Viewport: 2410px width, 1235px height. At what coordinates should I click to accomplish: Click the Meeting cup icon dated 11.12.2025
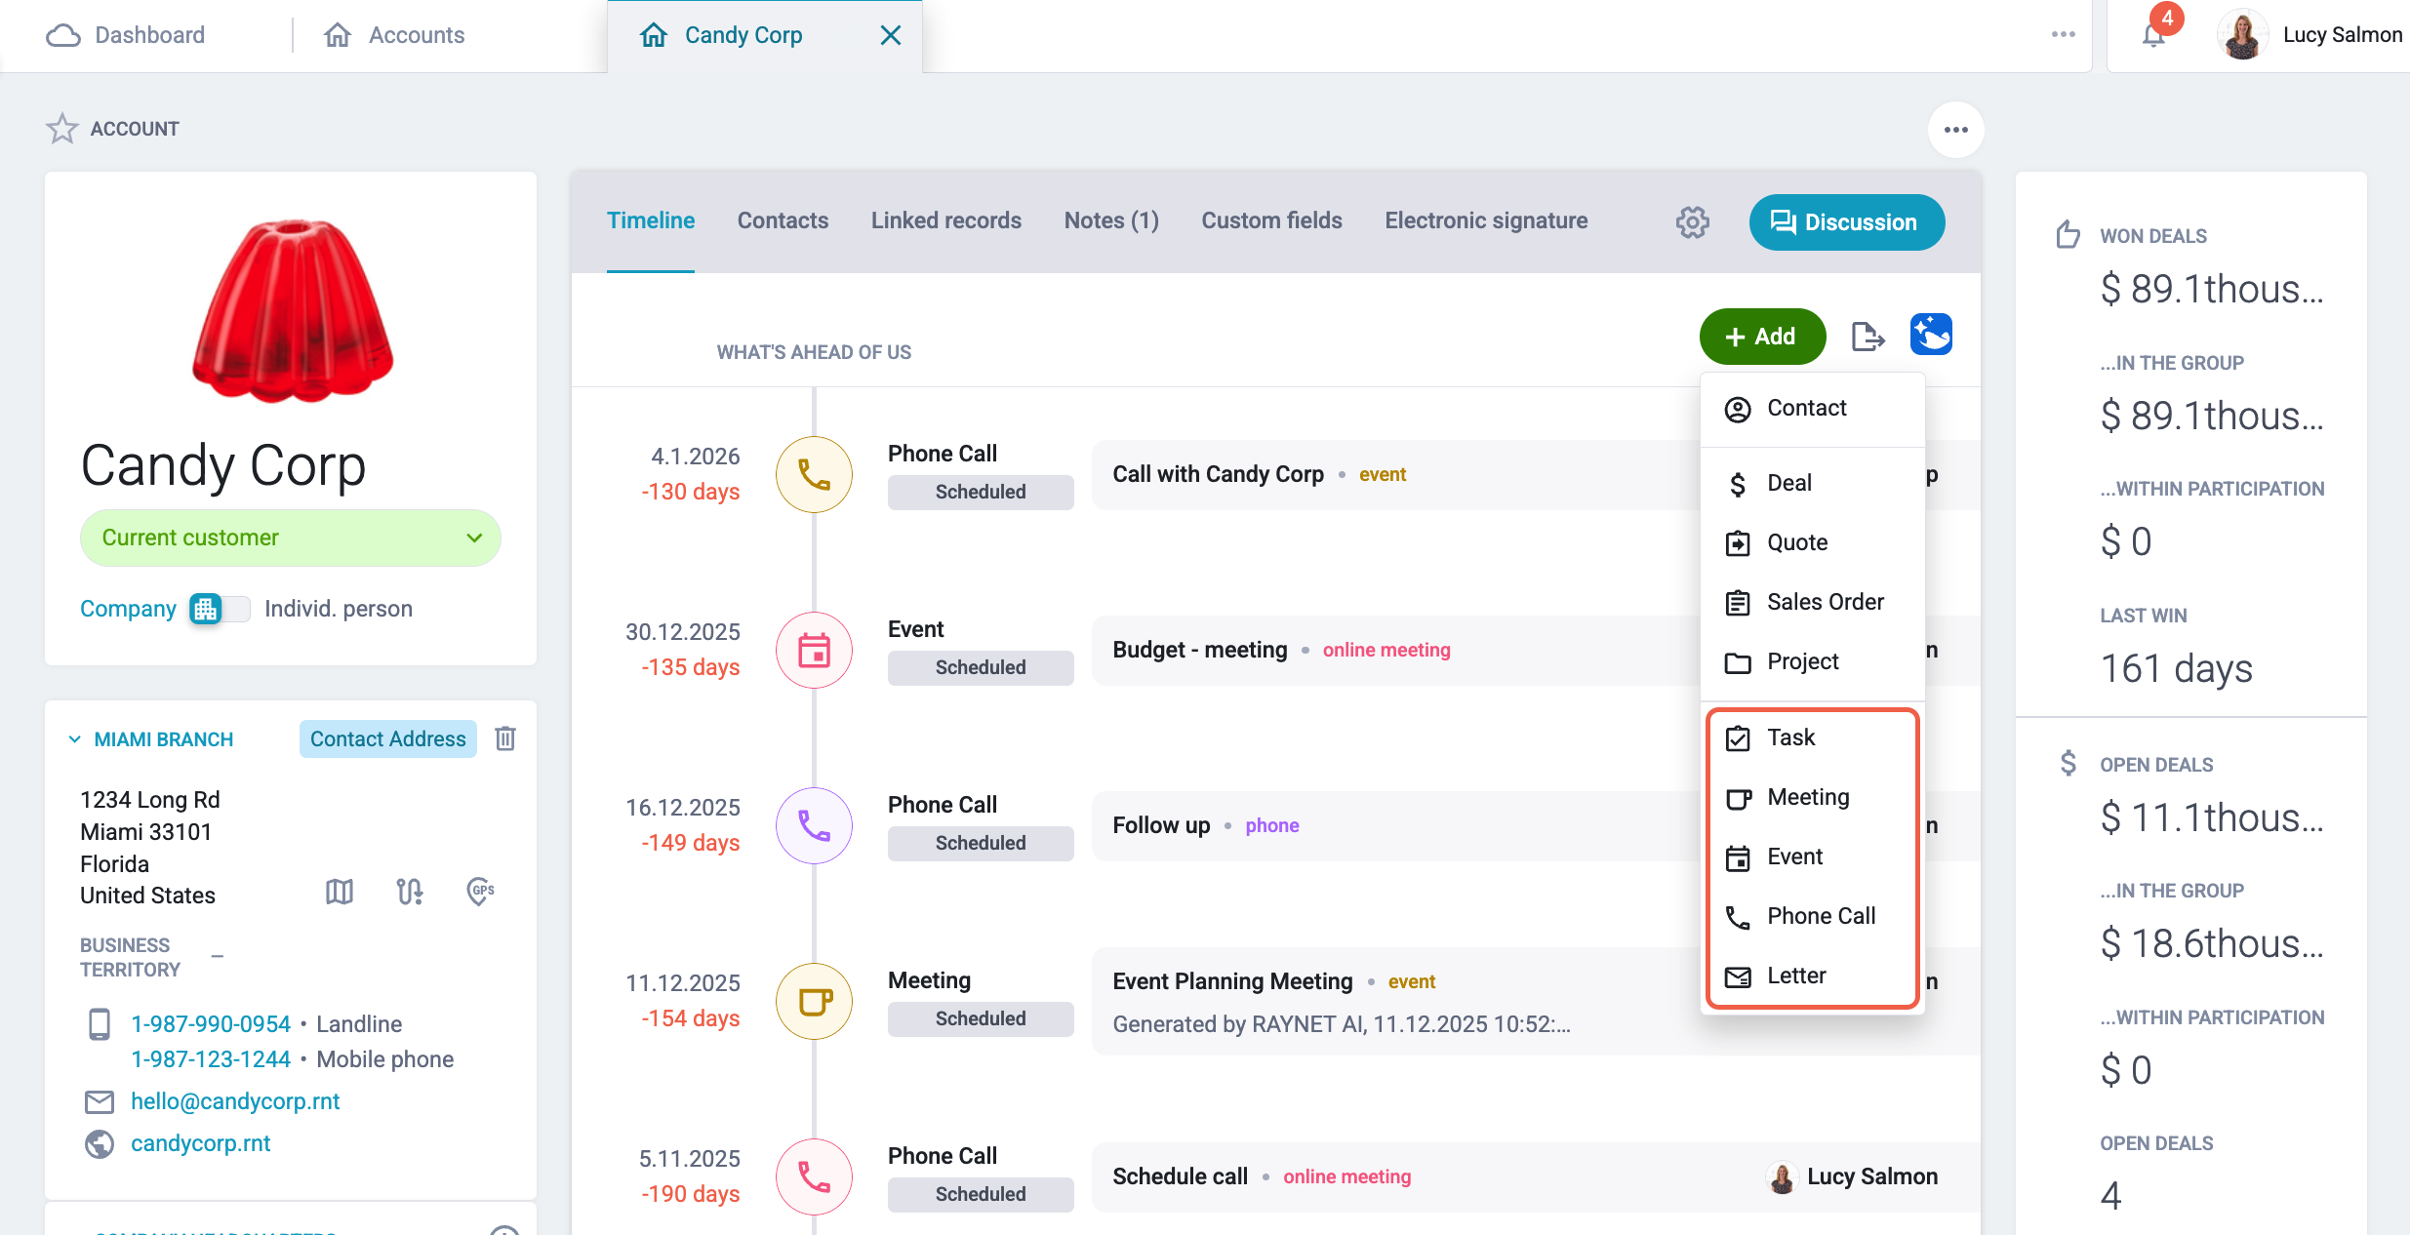(814, 1002)
